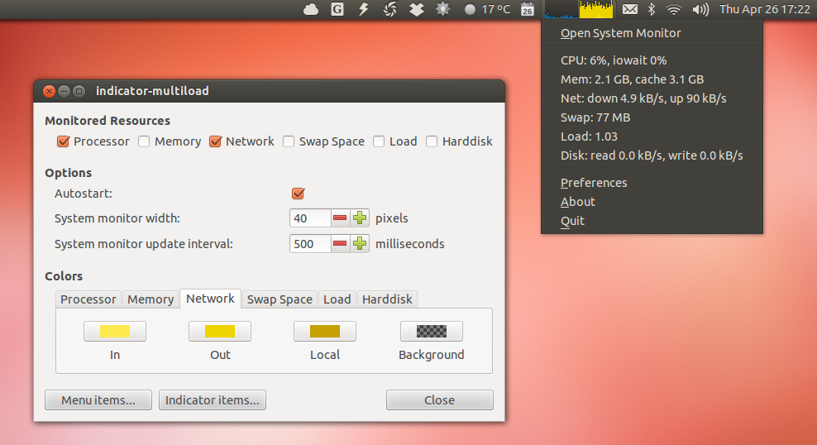Enable the Swap Space monitored resource

coord(289,141)
